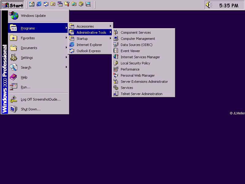Expand the Accessories submenu arrow

pyautogui.click(x=111, y=26)
